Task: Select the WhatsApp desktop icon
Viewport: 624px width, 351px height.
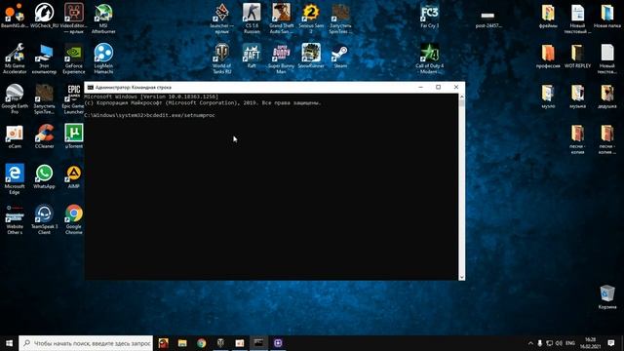Action: pos(44,176)
